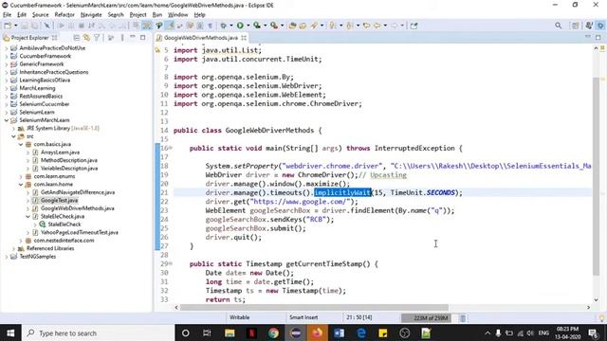This screenshot has height=341, width=607.
Task: Open Word from the taskbar
Action: tap(340, 332)
